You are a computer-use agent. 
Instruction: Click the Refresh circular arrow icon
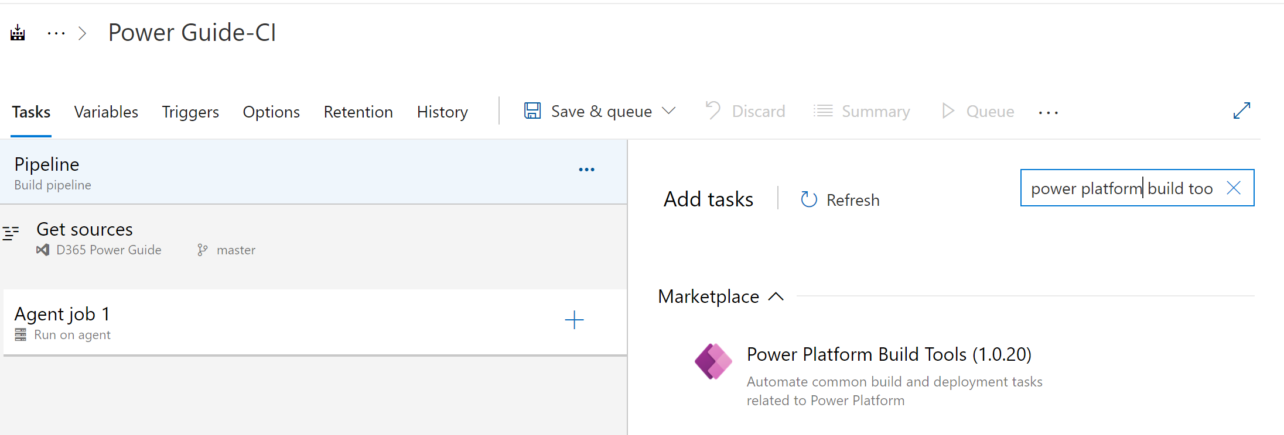809,200
